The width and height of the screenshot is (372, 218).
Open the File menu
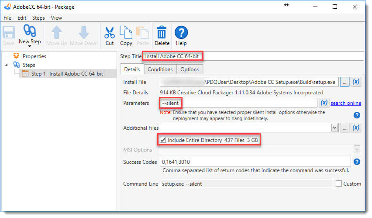(7, 18)
